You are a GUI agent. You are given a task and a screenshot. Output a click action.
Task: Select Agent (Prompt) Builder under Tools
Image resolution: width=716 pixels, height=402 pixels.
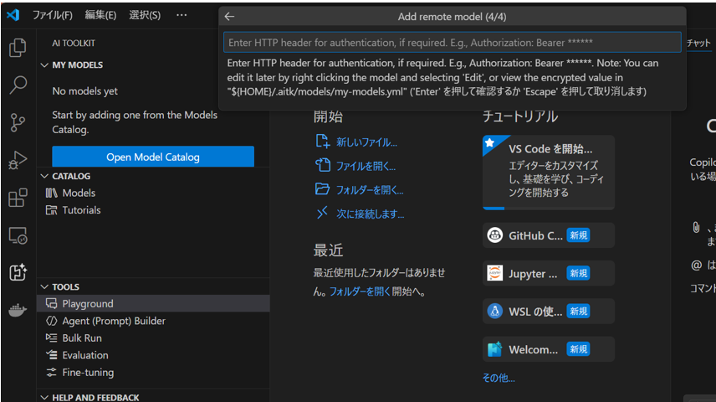(153, 321)
